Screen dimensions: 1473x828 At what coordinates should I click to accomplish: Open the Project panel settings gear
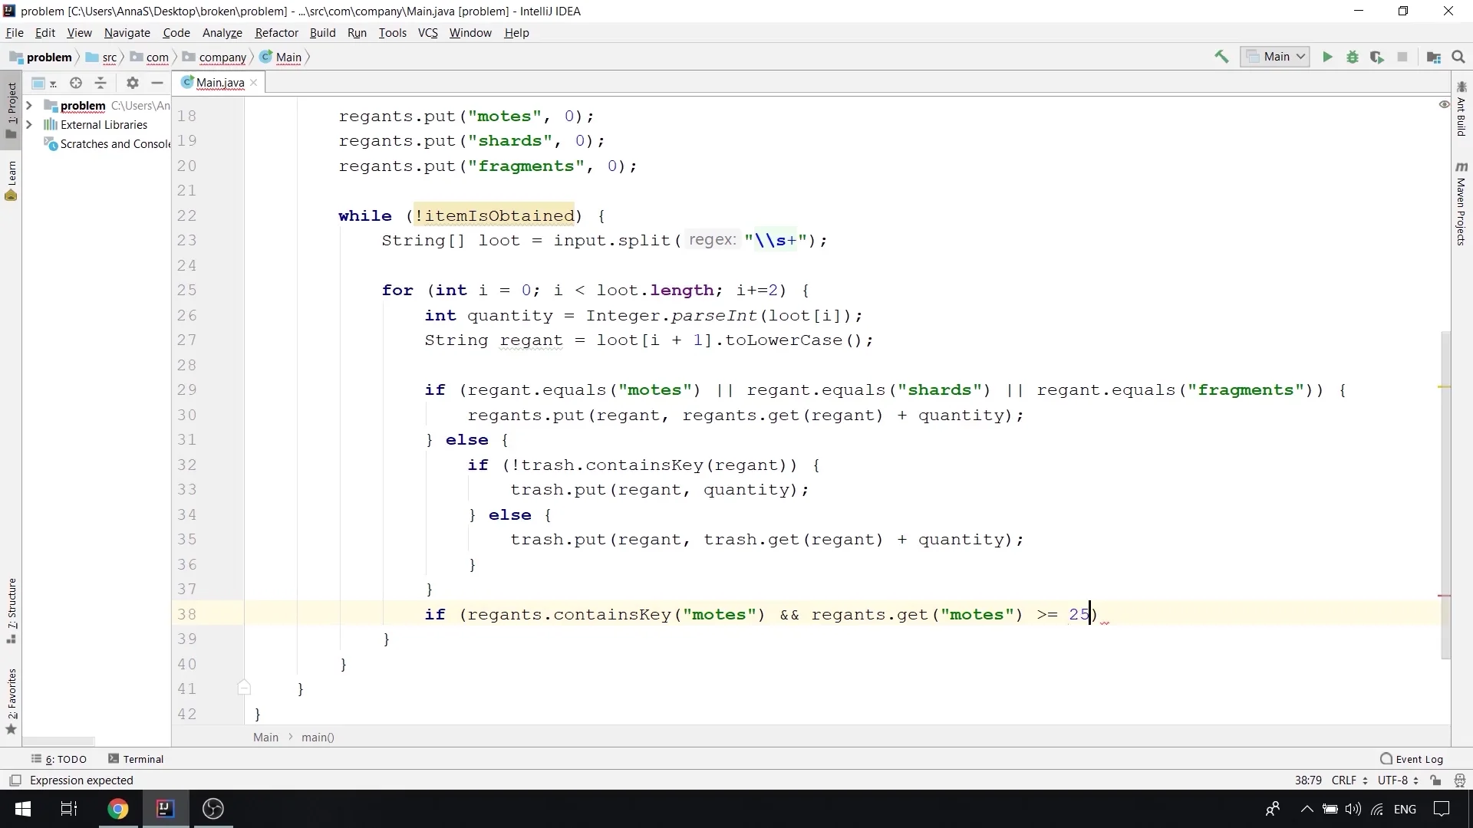click(x=132, y=83)
